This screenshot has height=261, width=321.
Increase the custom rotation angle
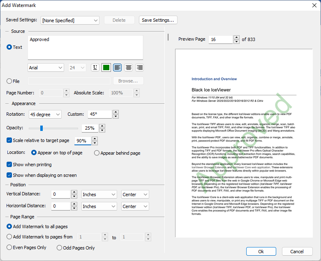pyautogui.click(x=115, y=112)
